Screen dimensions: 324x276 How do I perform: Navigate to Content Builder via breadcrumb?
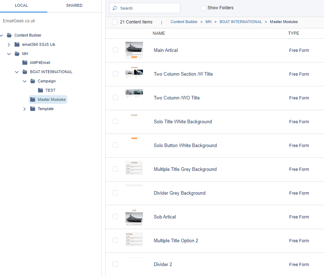(x=184, y=22)
